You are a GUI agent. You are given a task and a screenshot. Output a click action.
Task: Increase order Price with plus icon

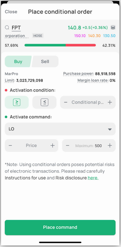coord(52,145)
